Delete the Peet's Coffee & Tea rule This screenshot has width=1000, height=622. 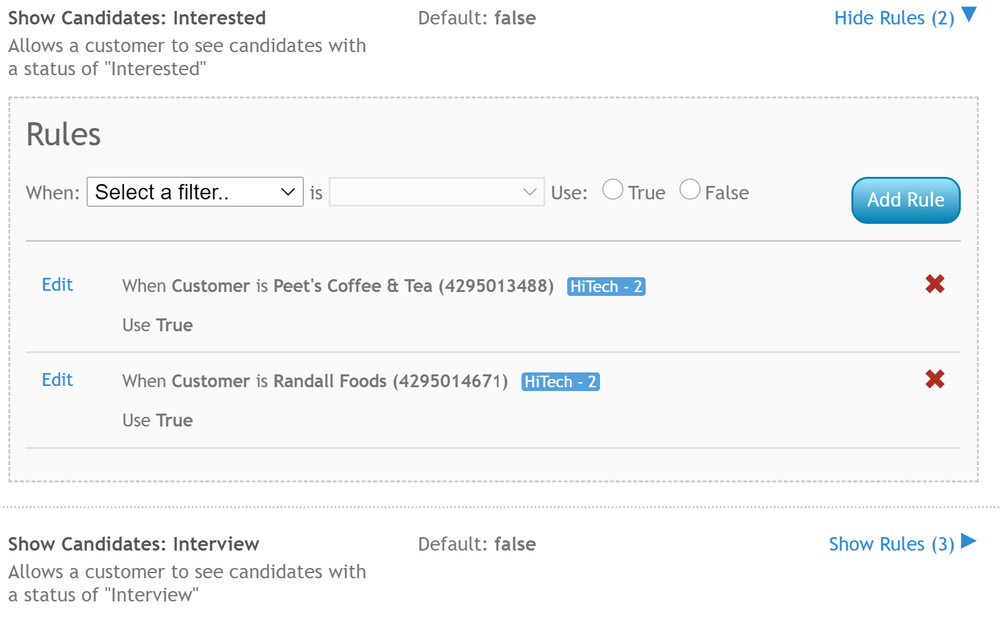pos(934,284)
